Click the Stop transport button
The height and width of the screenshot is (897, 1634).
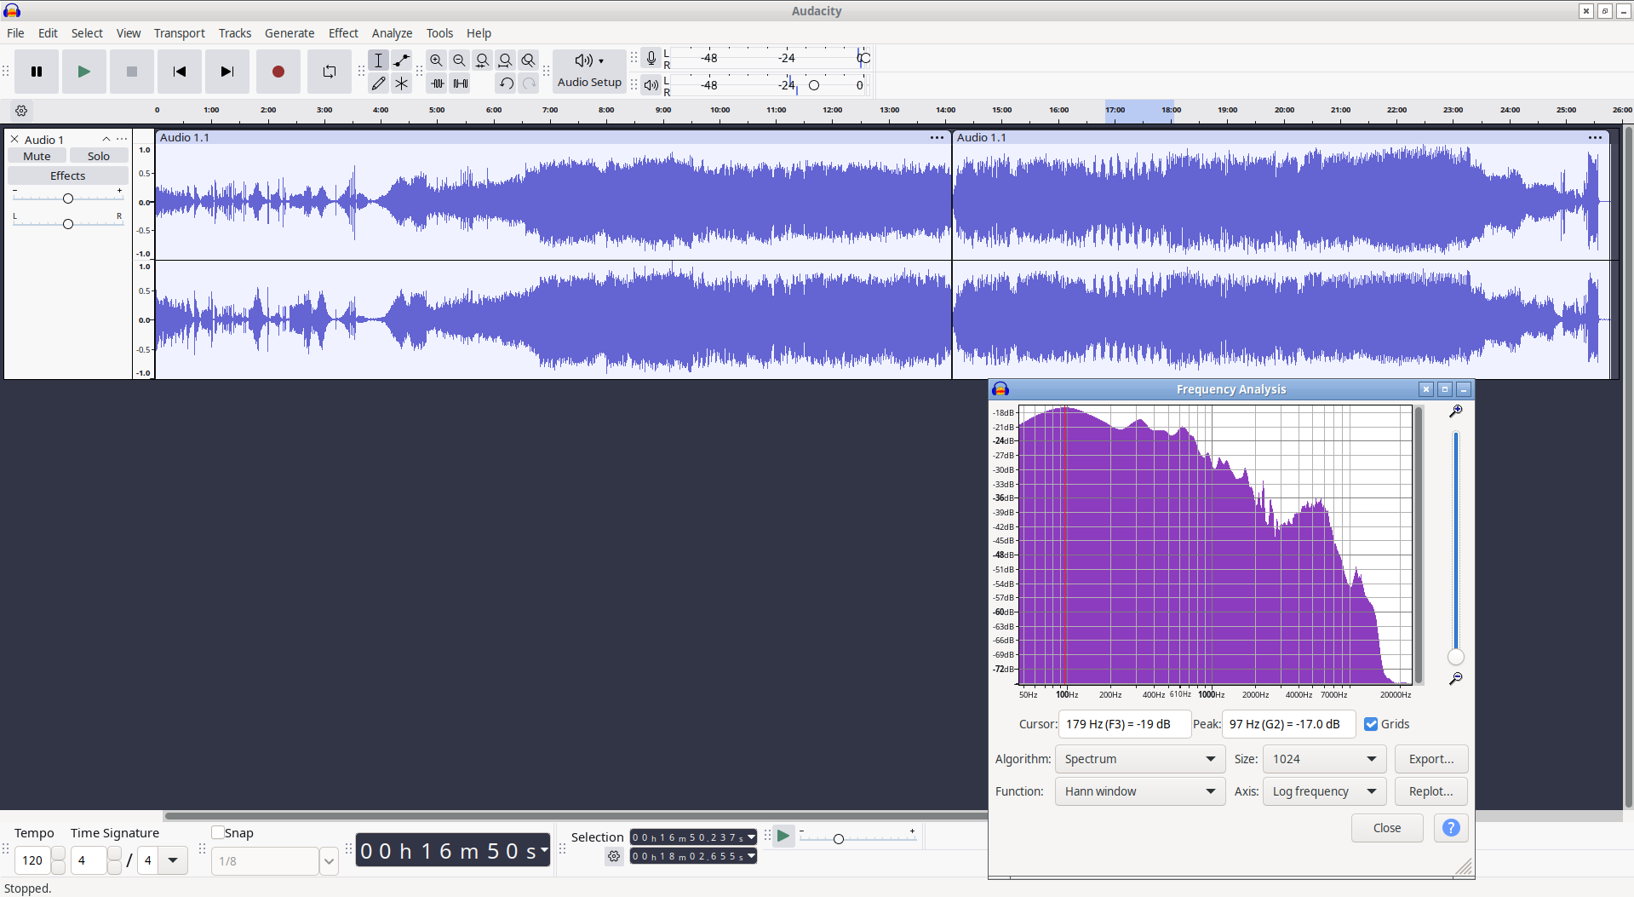[132, 72]
